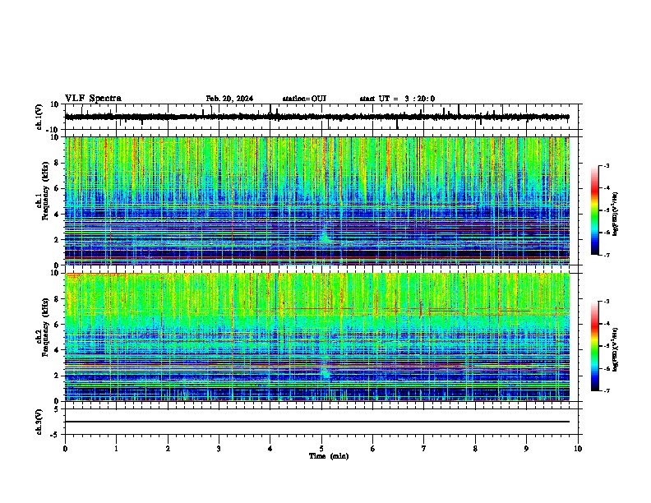Click the ch.1(V) waveform axis label
Viewport: 651px width, 503px height.
coord(39,117)
